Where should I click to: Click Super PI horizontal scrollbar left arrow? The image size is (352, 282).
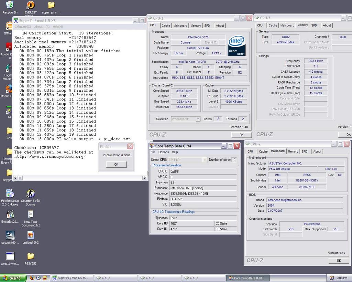pyautogui.click(x=15, y=178)
